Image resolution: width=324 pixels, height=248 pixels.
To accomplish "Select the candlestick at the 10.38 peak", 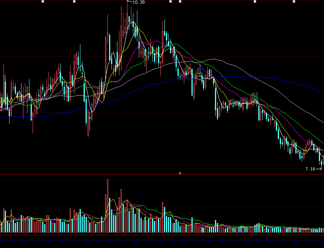I will click(127, 16).
